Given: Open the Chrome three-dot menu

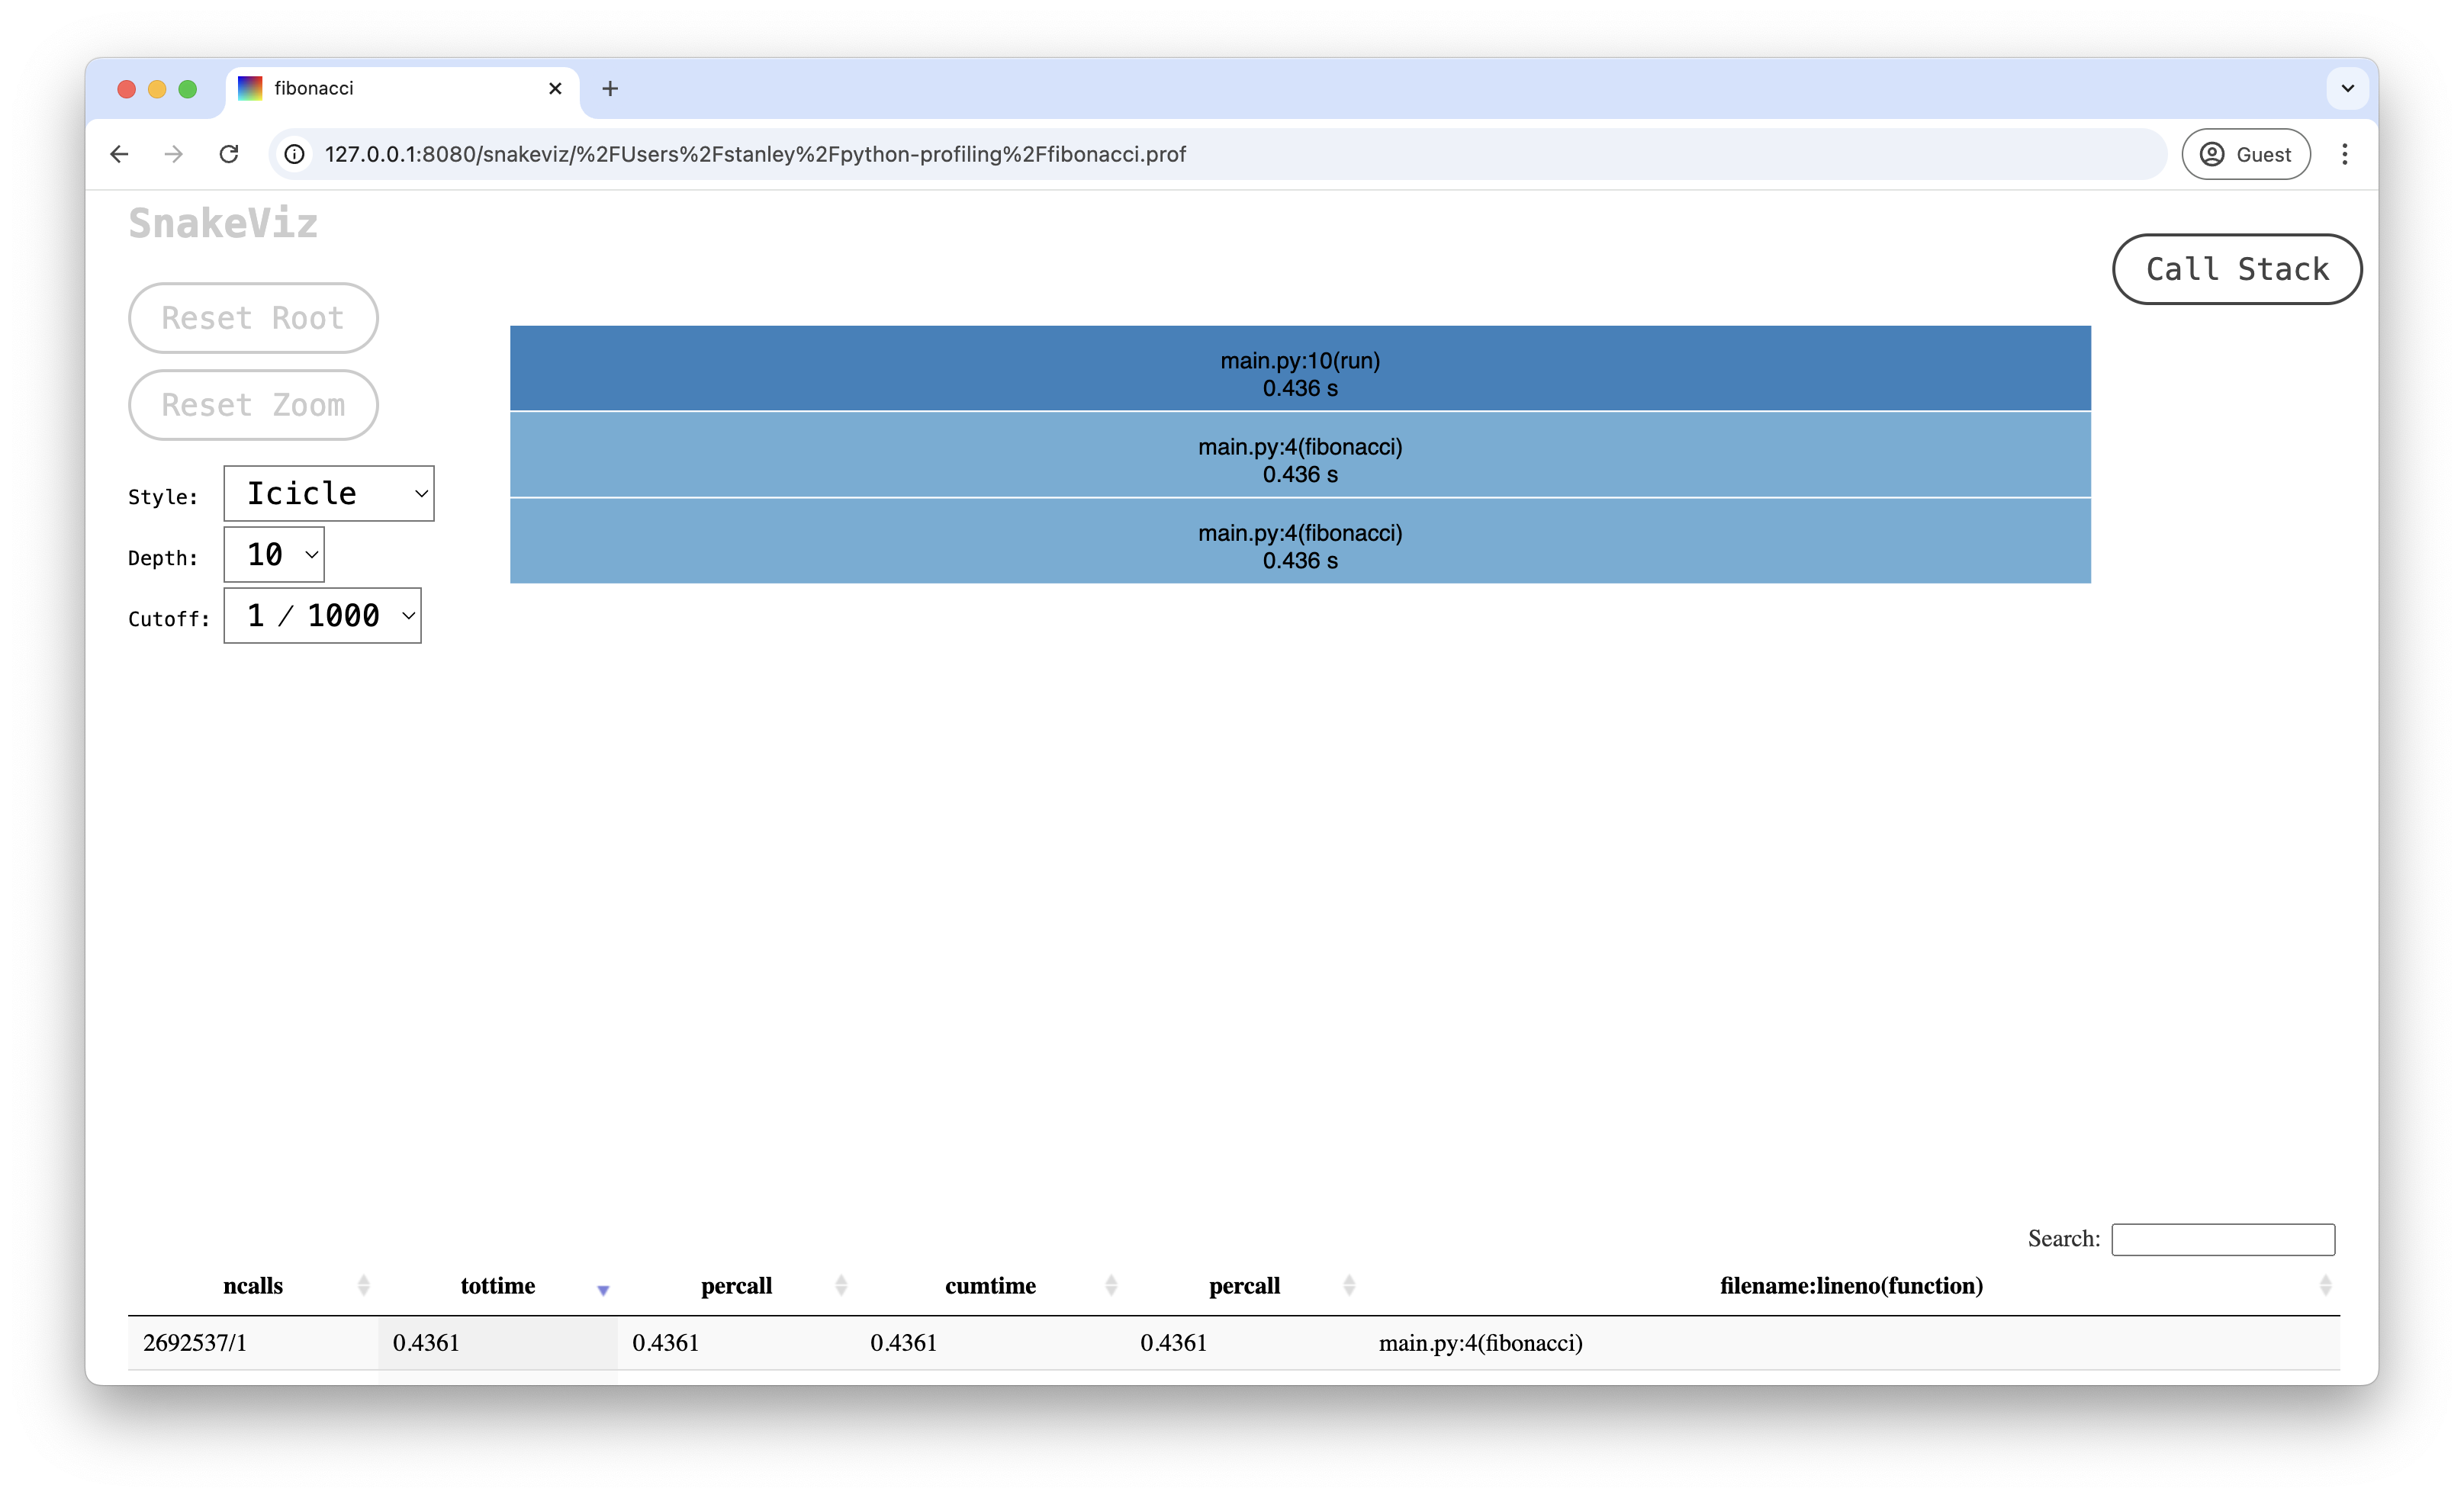Looking at the screenshot, I should coord(2344,154).
